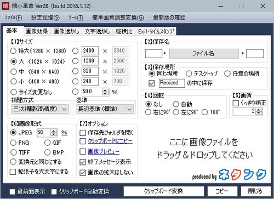
Task: Select the percentage size radio beside 50.0
Action: (75, 92)
